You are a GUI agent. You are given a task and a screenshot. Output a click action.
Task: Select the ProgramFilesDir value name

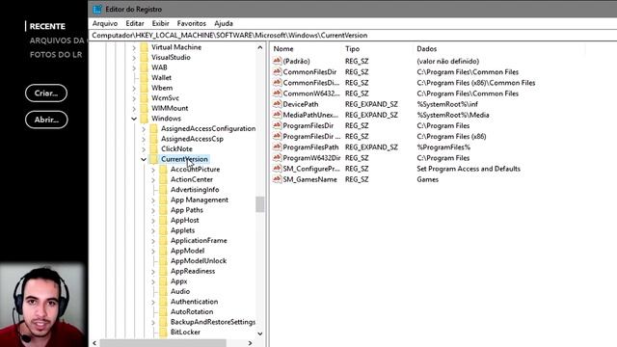tap(308, 125)
